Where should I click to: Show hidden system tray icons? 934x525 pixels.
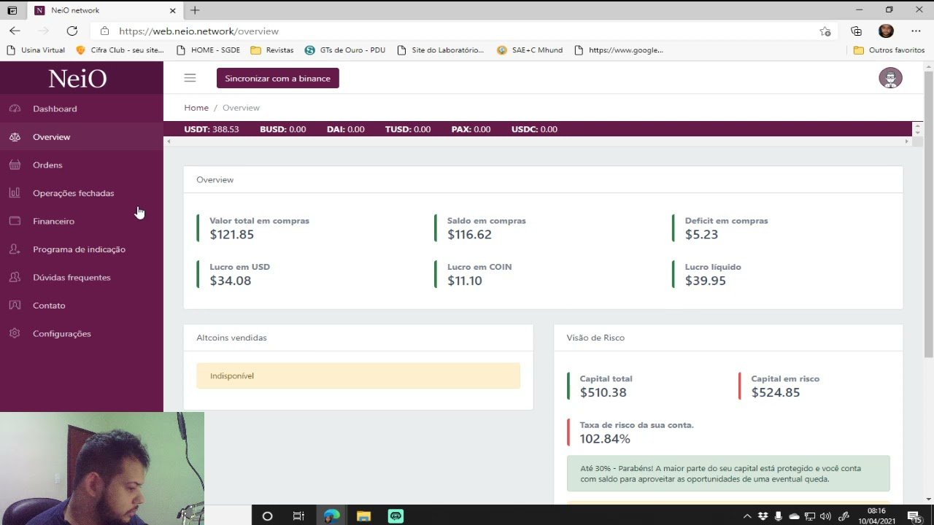[x=749, y=516]
